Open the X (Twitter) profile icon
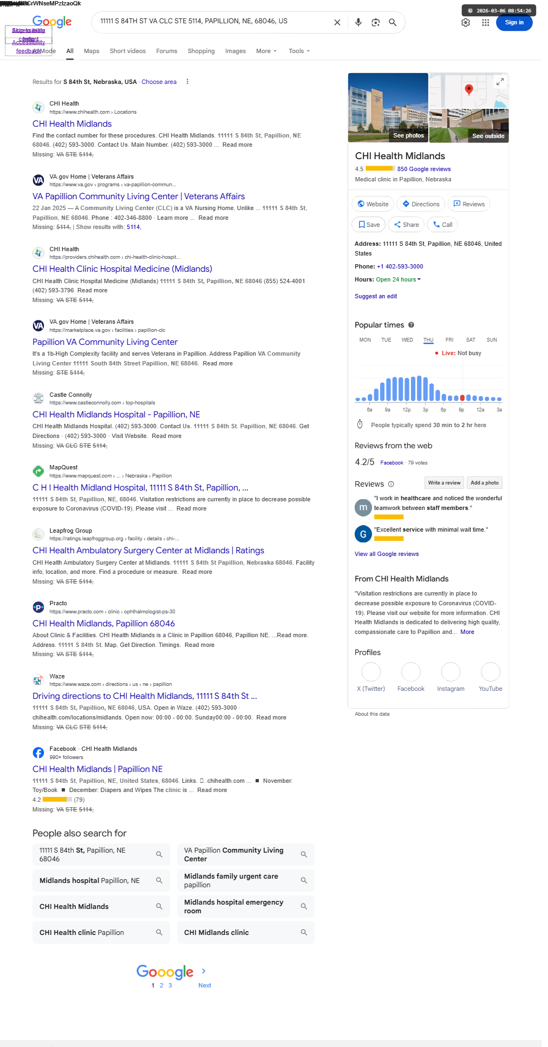The height and width of the screenshot is (1047, 548). point(371,672)
